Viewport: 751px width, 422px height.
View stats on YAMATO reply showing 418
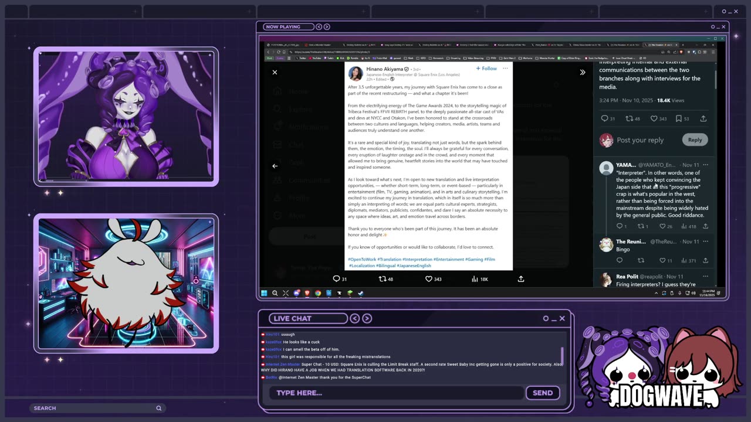(688, 226)
